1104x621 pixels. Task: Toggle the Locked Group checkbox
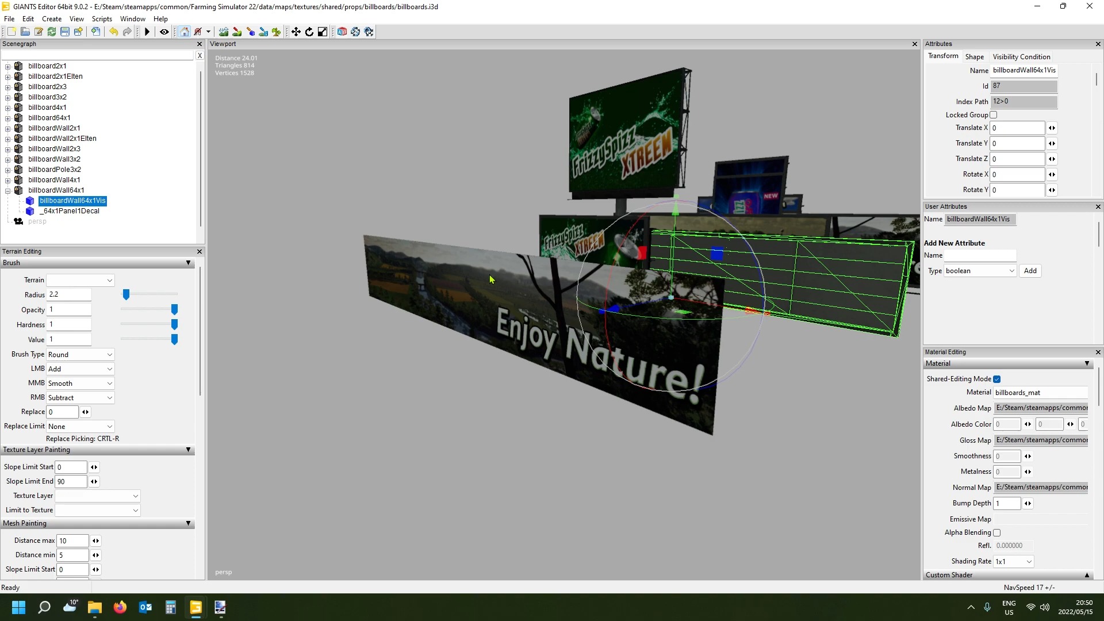(993, 115)
